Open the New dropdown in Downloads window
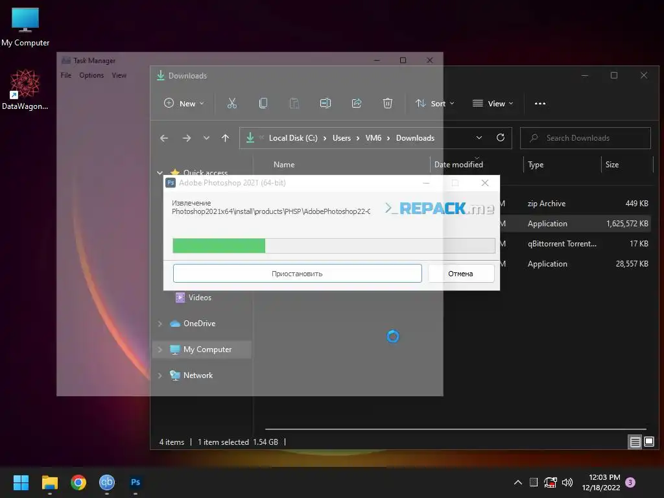The height and width of the screenshot is (498, 664). click(184, 103)
